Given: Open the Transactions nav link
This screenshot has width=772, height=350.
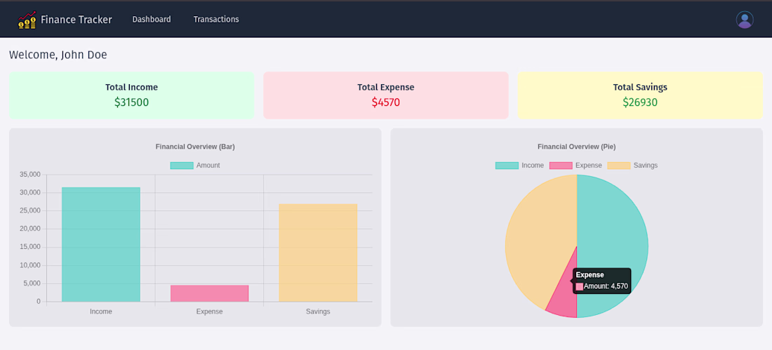Looking at the screenshot, I should (x=216, y=19).
